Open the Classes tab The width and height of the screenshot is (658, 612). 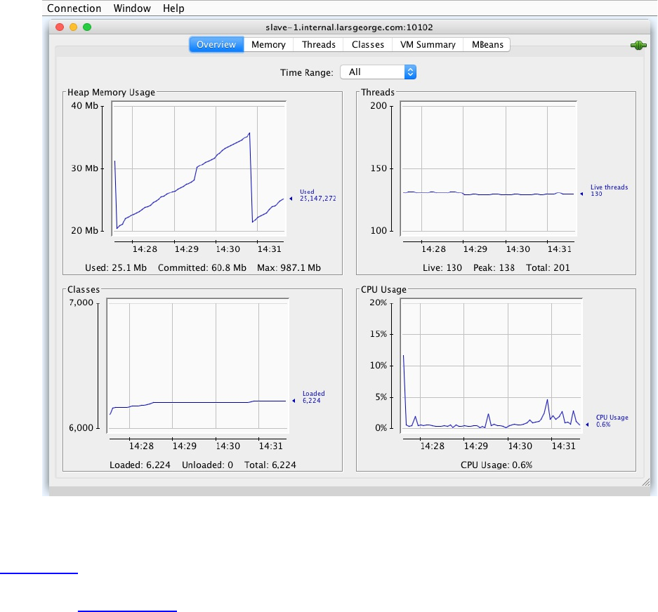(x=367, y=45)
